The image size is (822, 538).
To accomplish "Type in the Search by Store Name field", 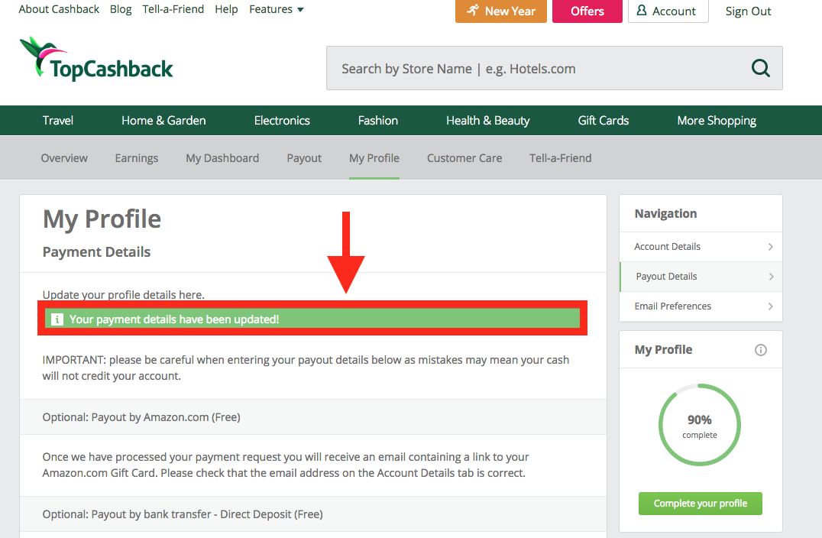I will click(535, 69).
